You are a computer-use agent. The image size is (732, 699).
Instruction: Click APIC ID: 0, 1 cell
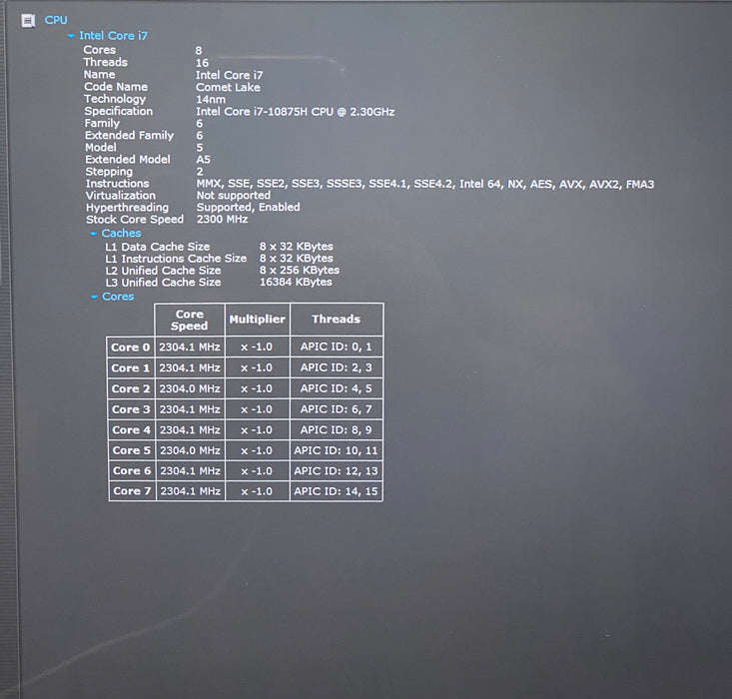tap(337, 347)
